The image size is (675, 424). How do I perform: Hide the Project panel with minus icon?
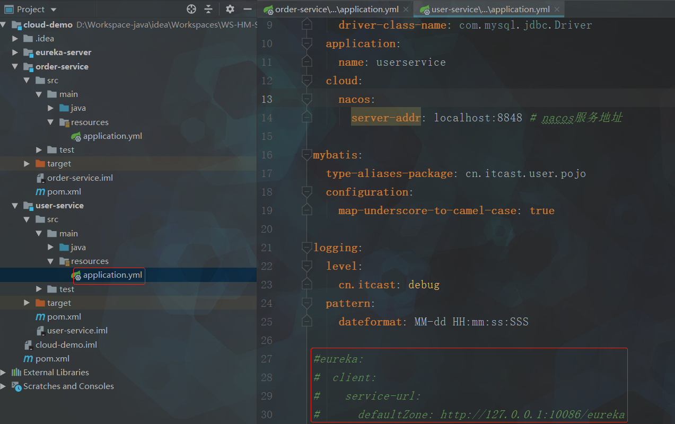coord(247,9)
